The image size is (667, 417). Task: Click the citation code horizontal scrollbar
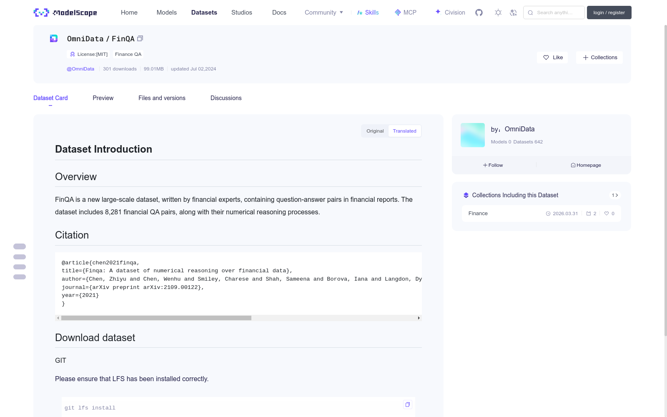coord(156,318)
